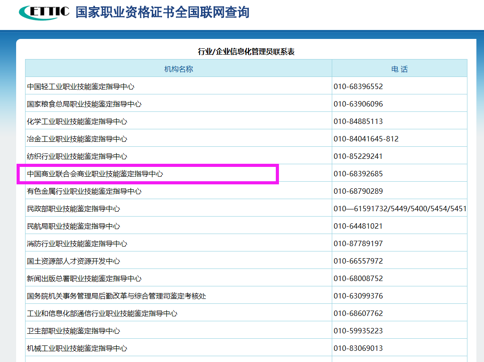The image size is (484, 362).
Task: Click the CETTIC logo
Action: pyautogui.click(x=44, y=13)
